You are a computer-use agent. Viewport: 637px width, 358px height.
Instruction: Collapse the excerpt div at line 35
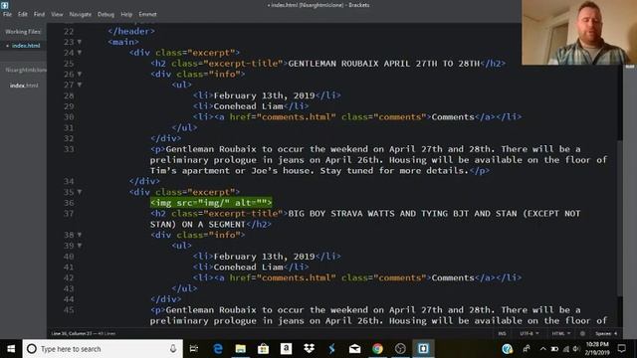point(80,192)
